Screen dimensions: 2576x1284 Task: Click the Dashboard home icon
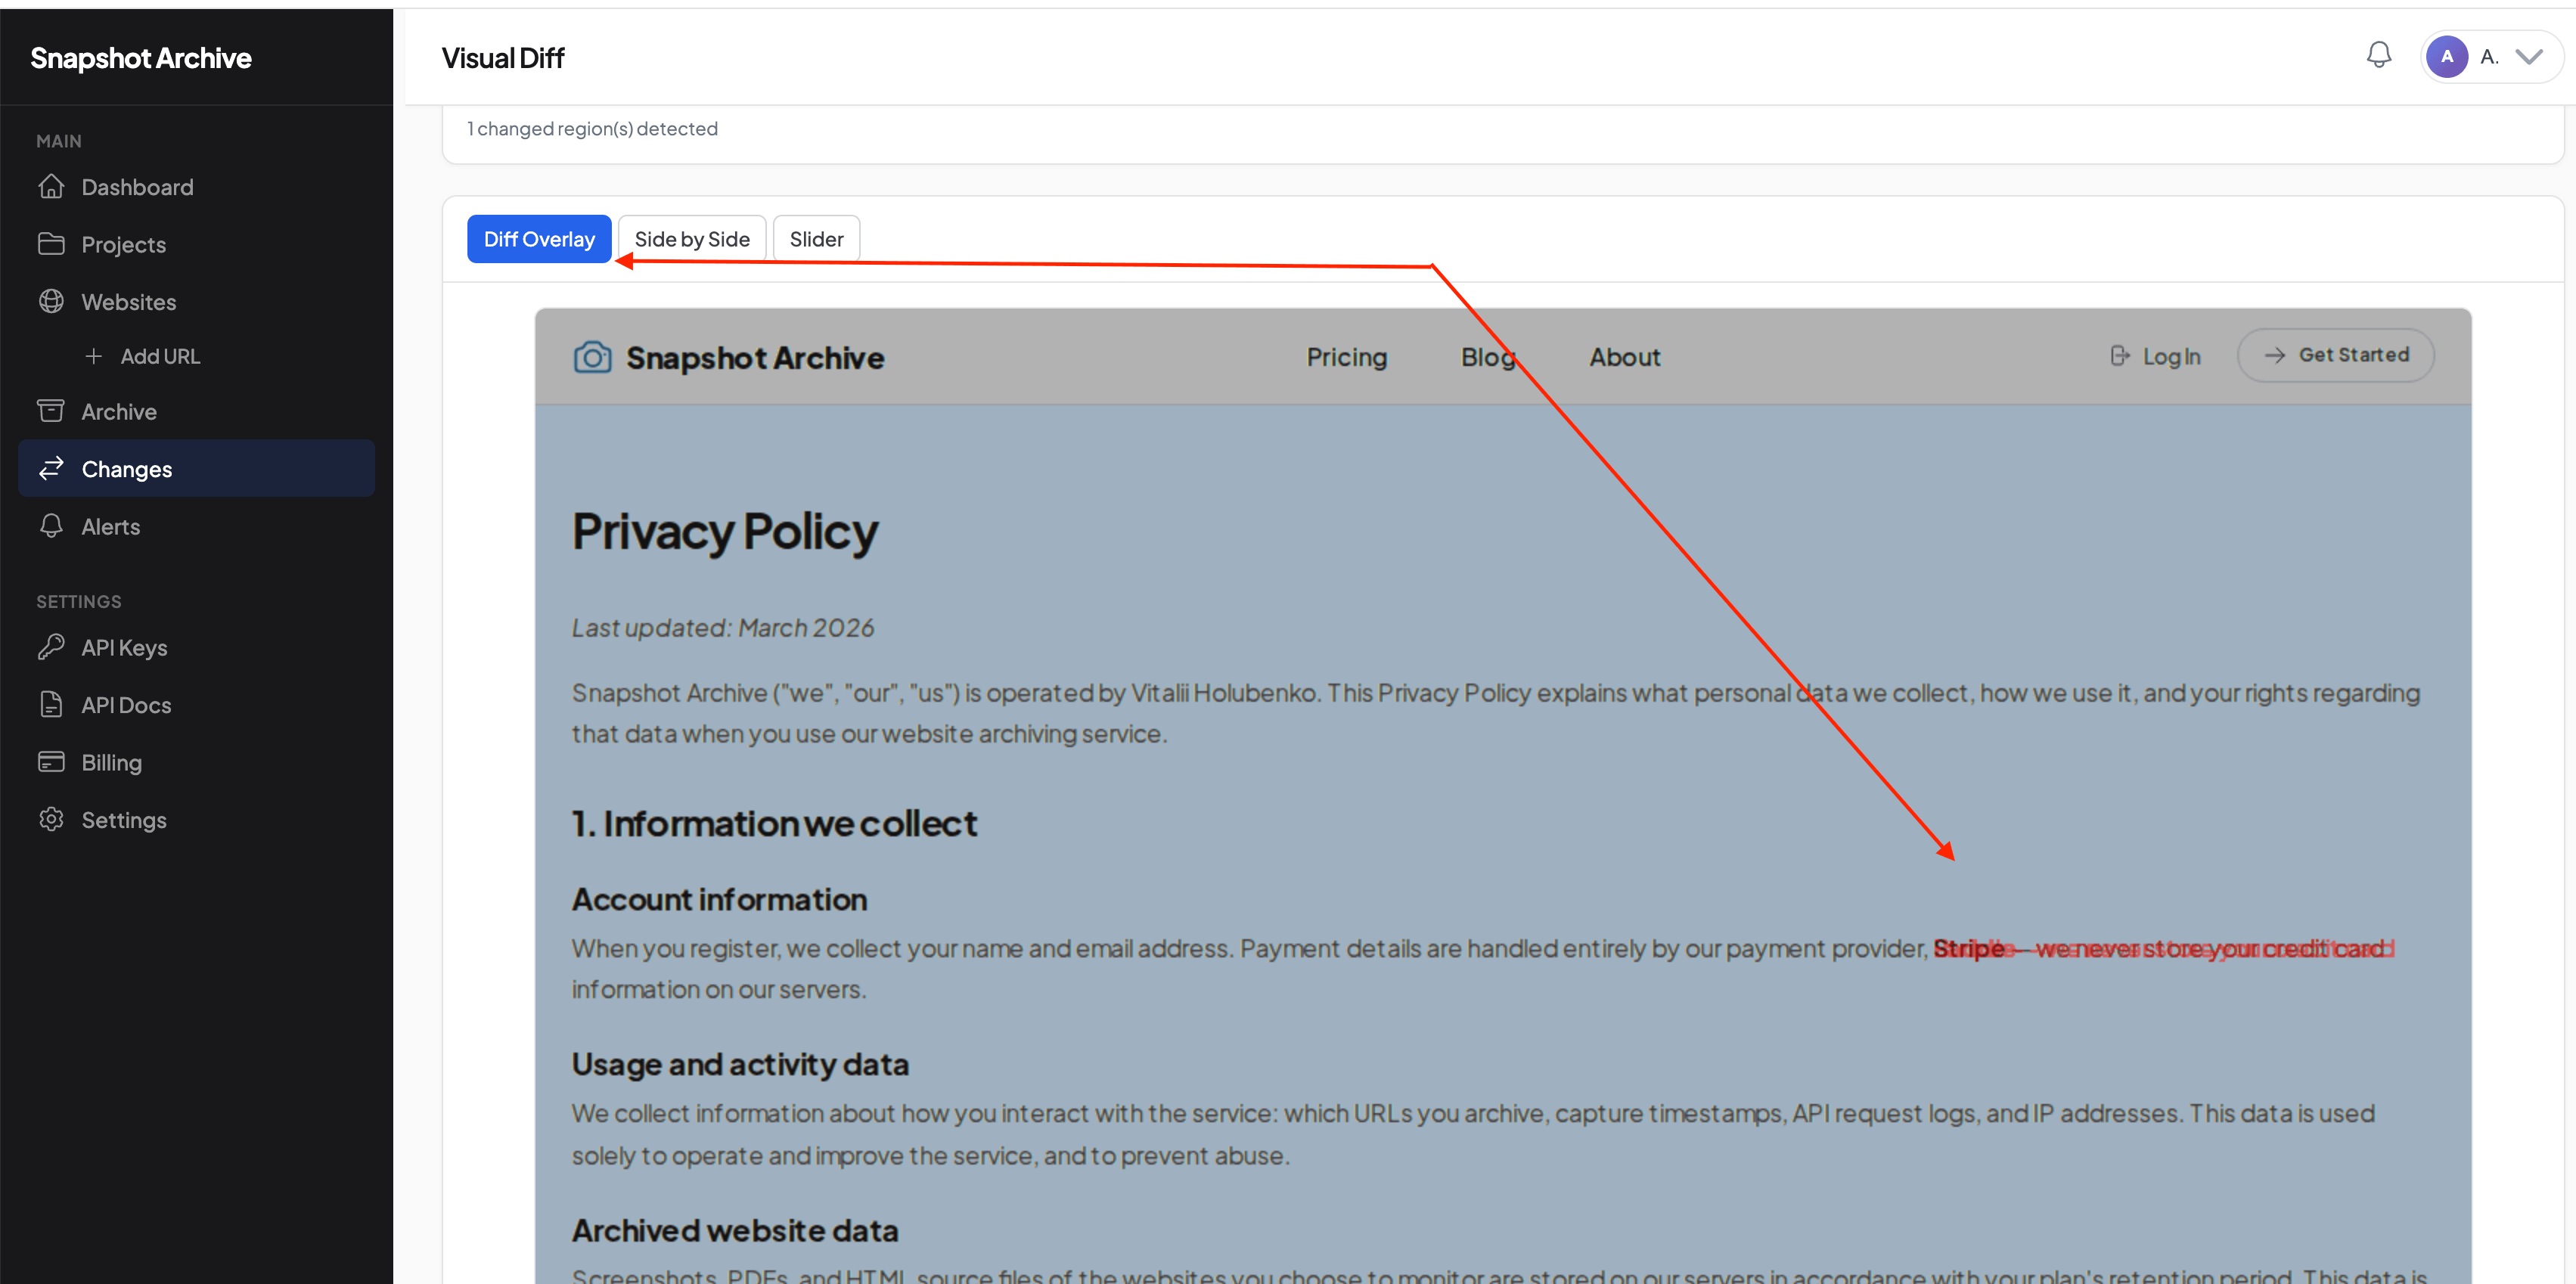51,187
